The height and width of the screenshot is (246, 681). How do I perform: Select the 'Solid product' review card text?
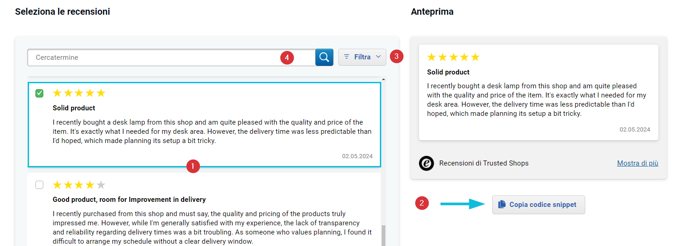pos(212,132)
